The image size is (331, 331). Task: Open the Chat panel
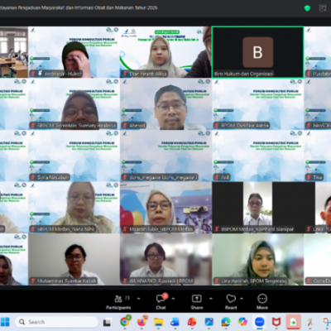coord(161,302)
